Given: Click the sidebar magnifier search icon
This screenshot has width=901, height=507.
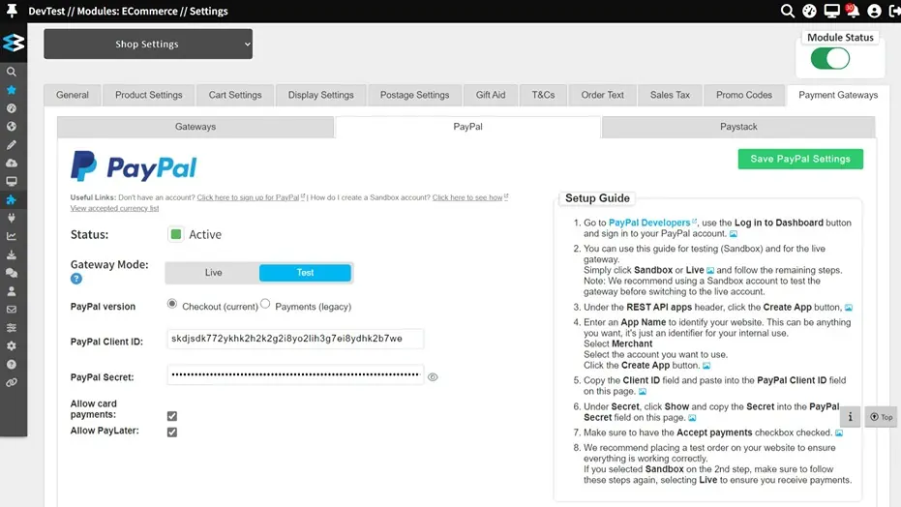Looking at the screenshot, I should (x=12, y=72).
